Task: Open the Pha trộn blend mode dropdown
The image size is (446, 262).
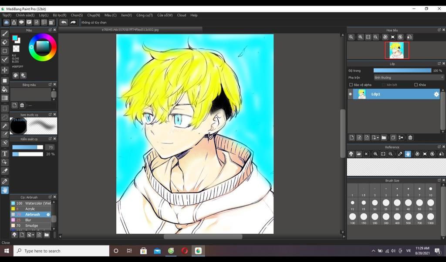Action: 409,77
